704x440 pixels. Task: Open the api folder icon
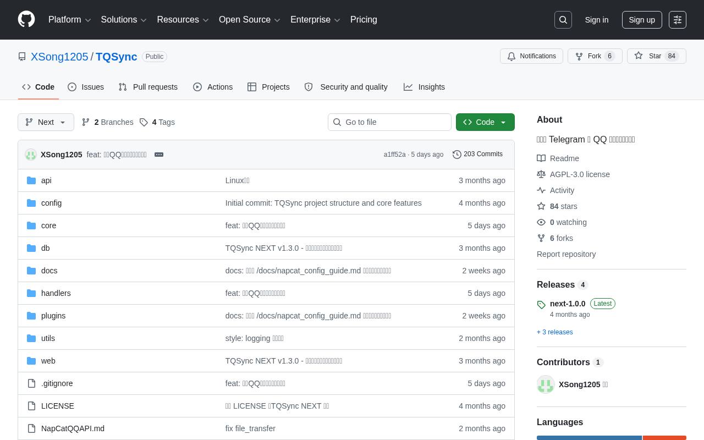coord(31,180)
